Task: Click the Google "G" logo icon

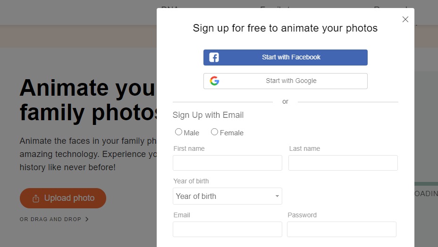Action: tap(215, 81)
